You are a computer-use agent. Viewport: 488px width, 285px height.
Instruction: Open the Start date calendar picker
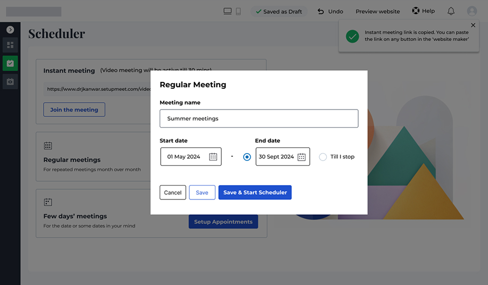(213, 157)
